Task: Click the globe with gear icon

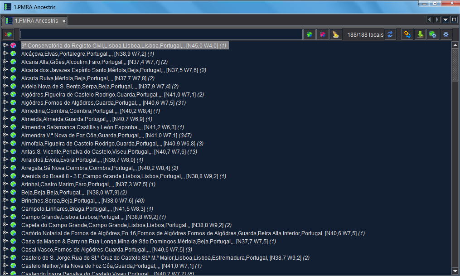Action: (x=433, y=34)
